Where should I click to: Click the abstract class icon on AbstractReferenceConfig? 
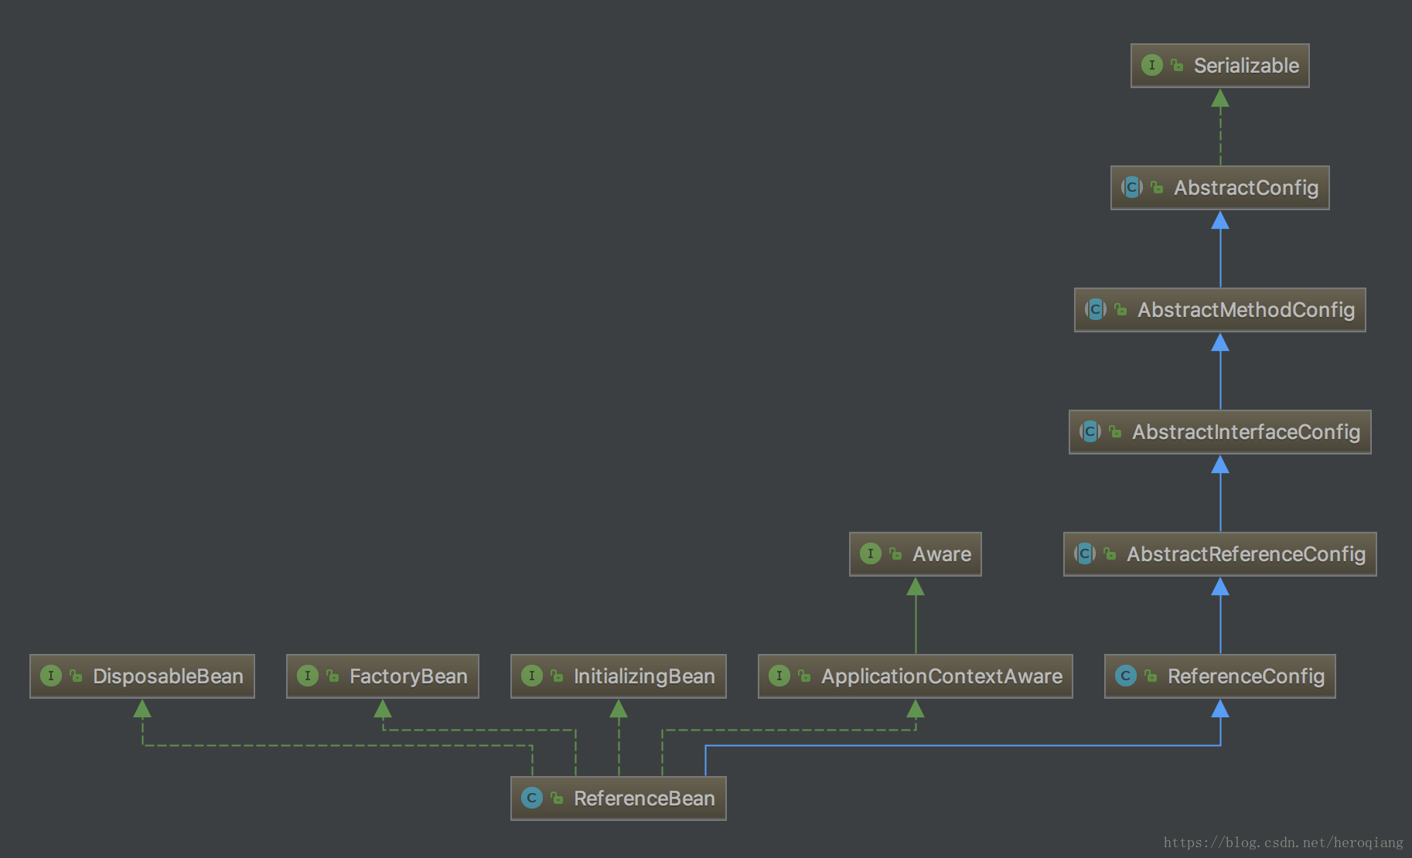(x=1084, y=553)
